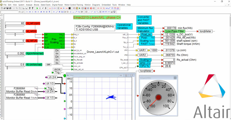
Task: Click the Operational Variables label block
Action: point(124,27)
